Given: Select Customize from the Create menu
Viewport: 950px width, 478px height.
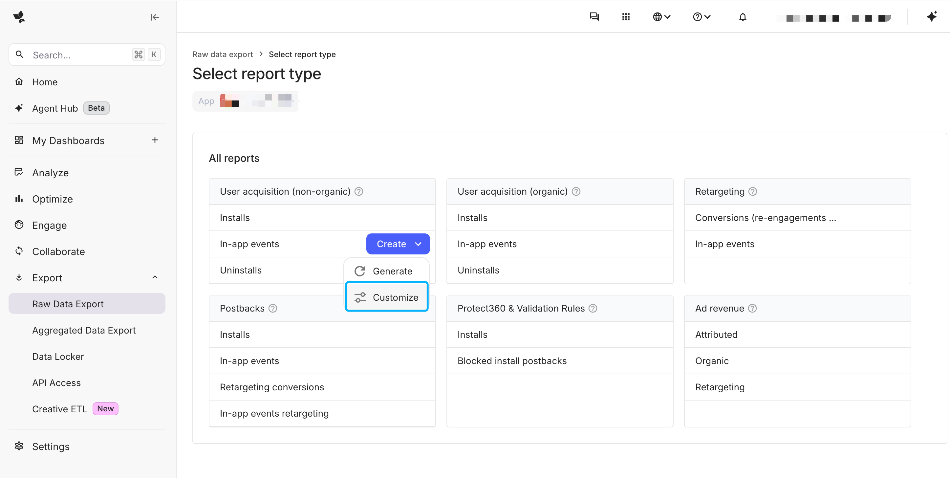Looking at the screenshot, I should click(387, 297).
